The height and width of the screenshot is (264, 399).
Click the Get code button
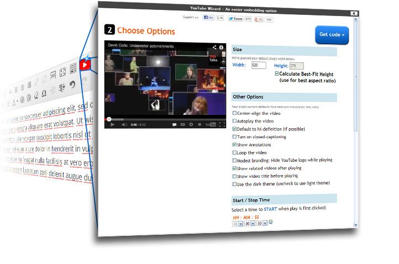[332, 34]
